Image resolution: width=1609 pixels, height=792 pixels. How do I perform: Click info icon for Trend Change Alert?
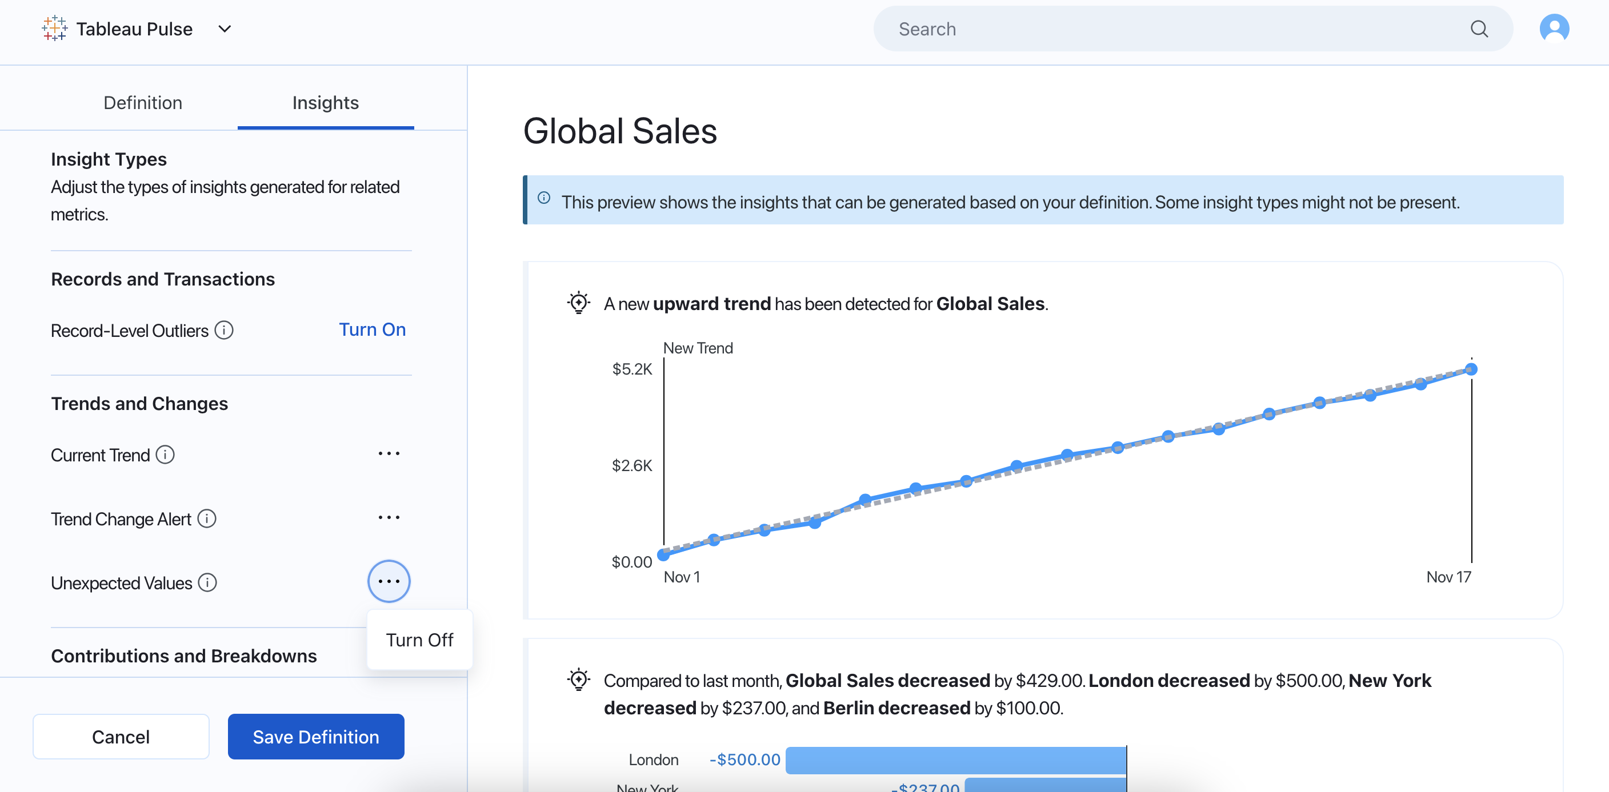pos(207,518)
